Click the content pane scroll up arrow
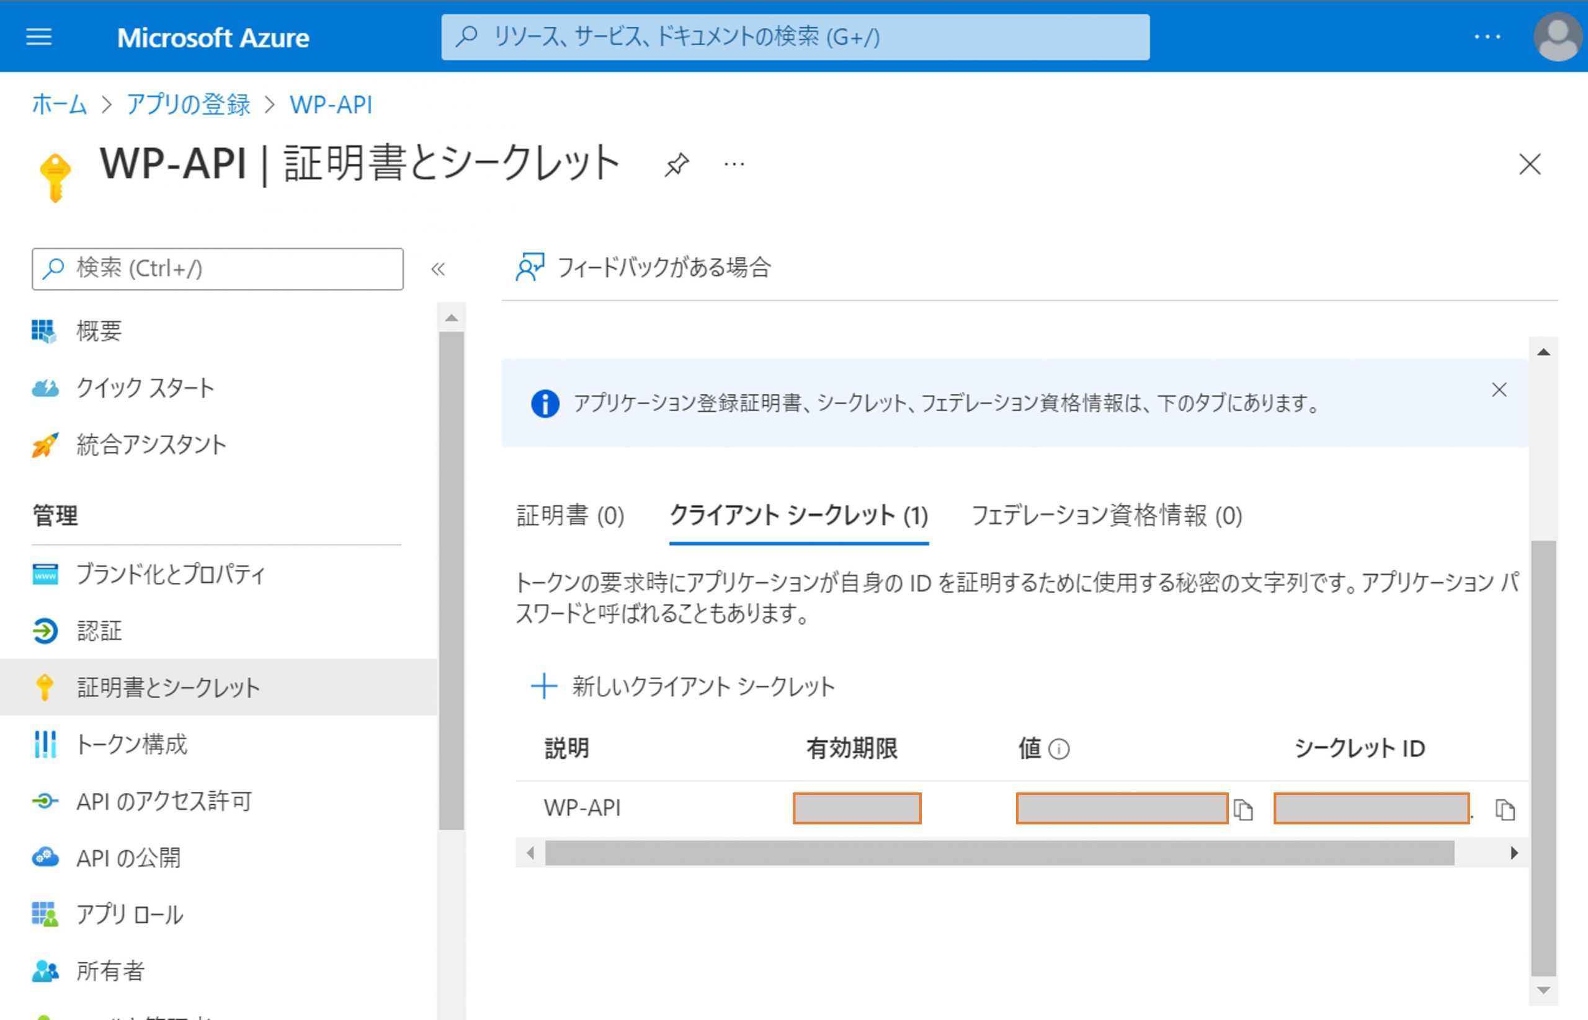The image size is (1588, 1020). click(1543, 352)
